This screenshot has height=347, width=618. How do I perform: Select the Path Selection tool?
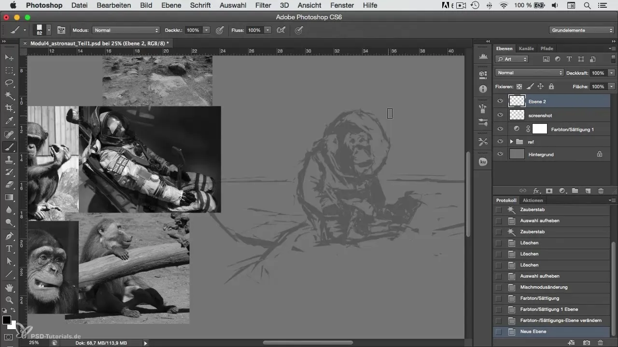pos(9,261)
